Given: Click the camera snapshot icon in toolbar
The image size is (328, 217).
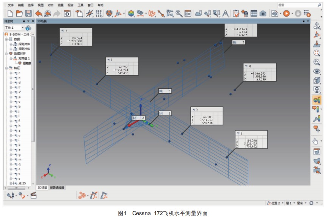Looking at the screenshot, I should (x=263, y=13).
